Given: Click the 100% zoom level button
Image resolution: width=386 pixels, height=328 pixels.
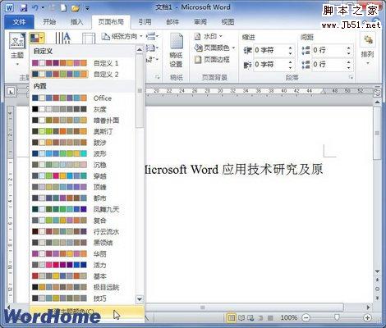Looking at the screenshot, I should pos(288,317).
